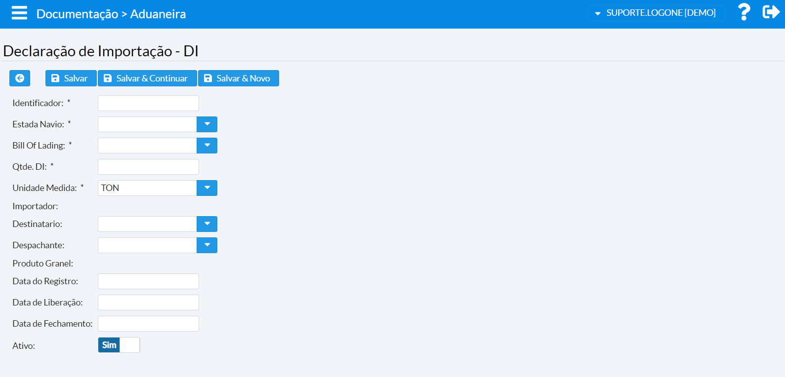785x377 pixels.
Task: Expand the Unidade Medida dropdown arrow
Action: [x=207, y=188]
